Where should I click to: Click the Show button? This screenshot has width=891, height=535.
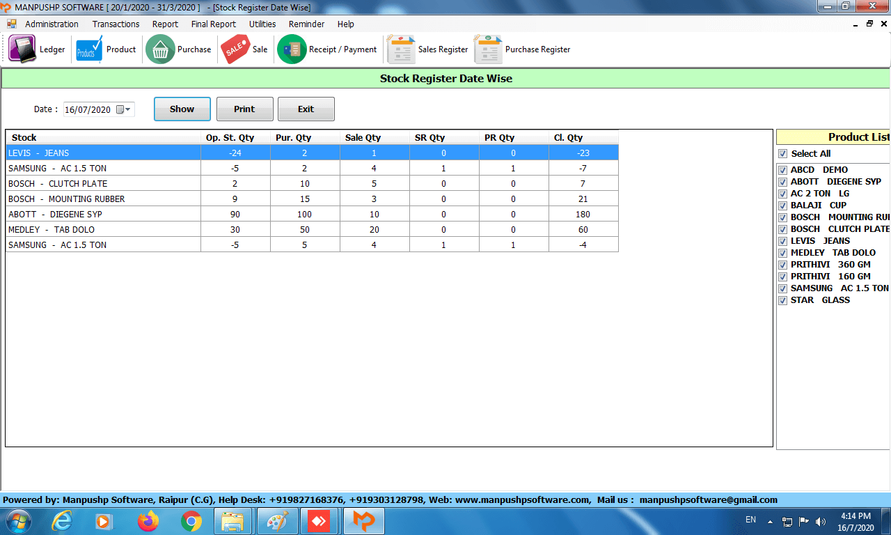(182, 109)
